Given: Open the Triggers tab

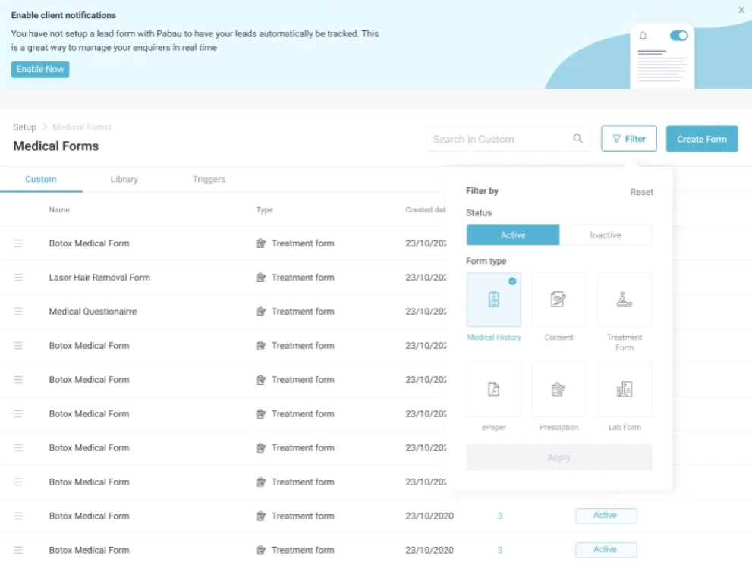Looking at the screenshot, I should tap(208, 179).
